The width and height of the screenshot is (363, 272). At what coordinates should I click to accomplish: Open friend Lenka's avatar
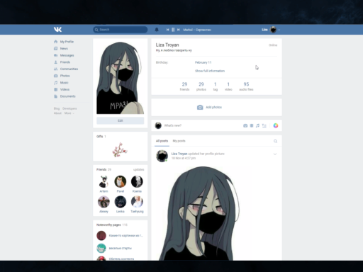tap(121, 202)
